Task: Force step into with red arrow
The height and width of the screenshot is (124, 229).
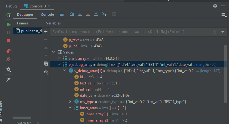Action: coord(88,14)
